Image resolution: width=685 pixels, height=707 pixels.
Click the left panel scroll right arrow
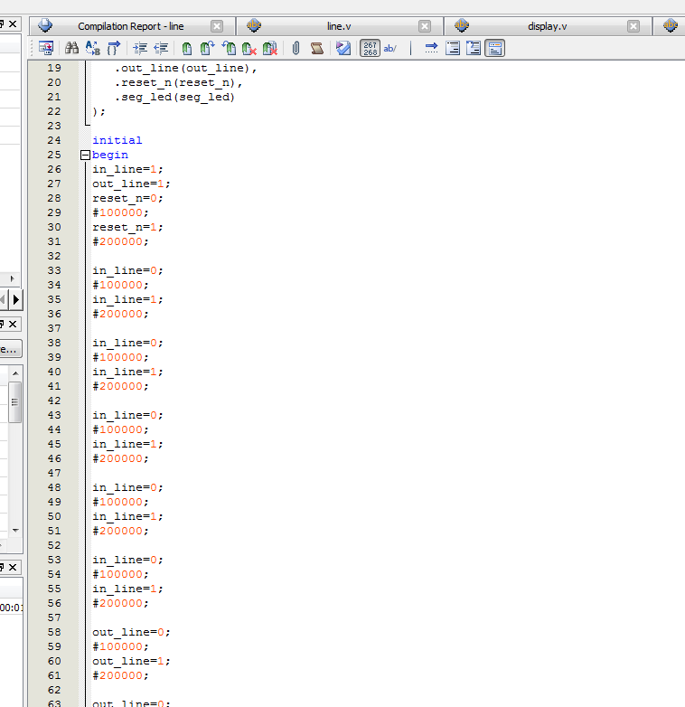[x=16, y=298]
